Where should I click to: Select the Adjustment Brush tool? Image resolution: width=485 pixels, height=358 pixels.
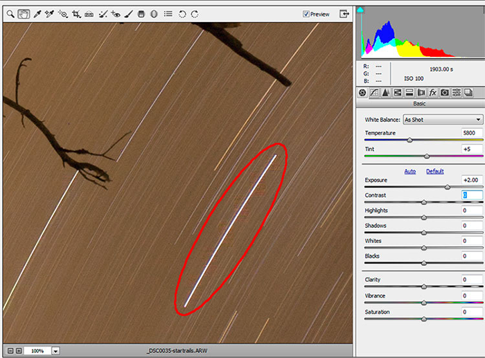click(128, 15)
